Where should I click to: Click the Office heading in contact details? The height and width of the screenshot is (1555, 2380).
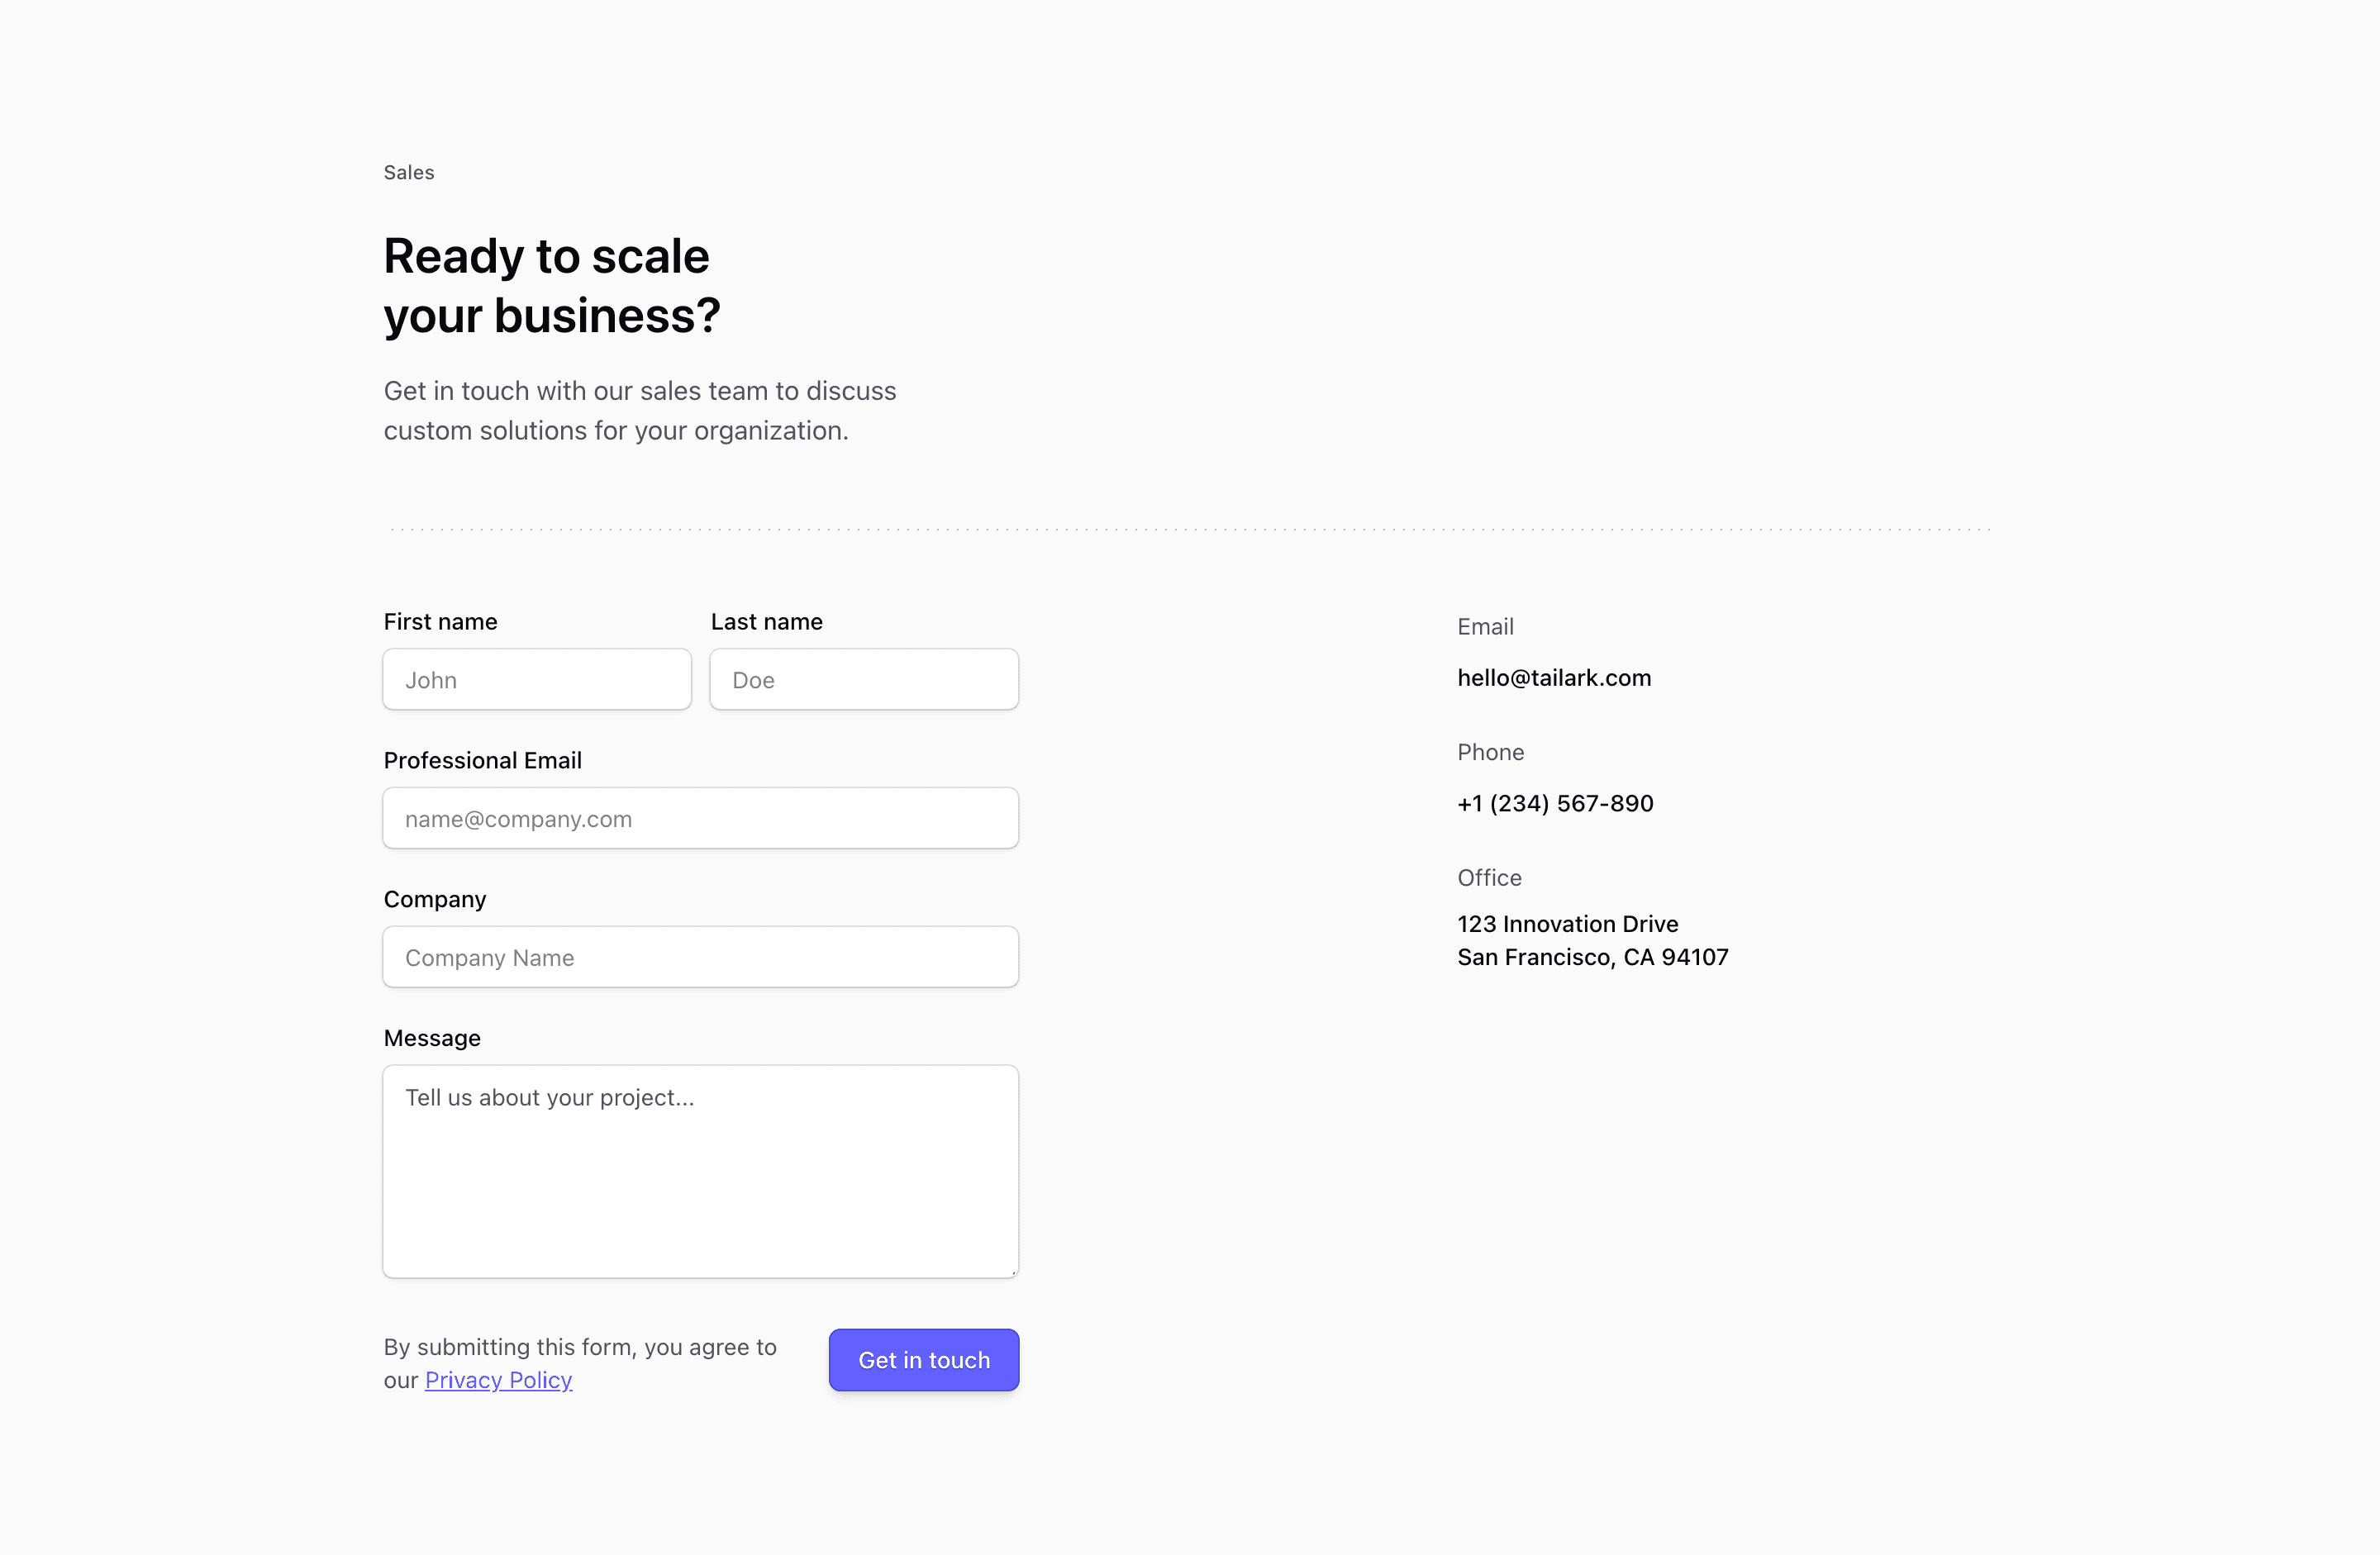pos(1489,878)
